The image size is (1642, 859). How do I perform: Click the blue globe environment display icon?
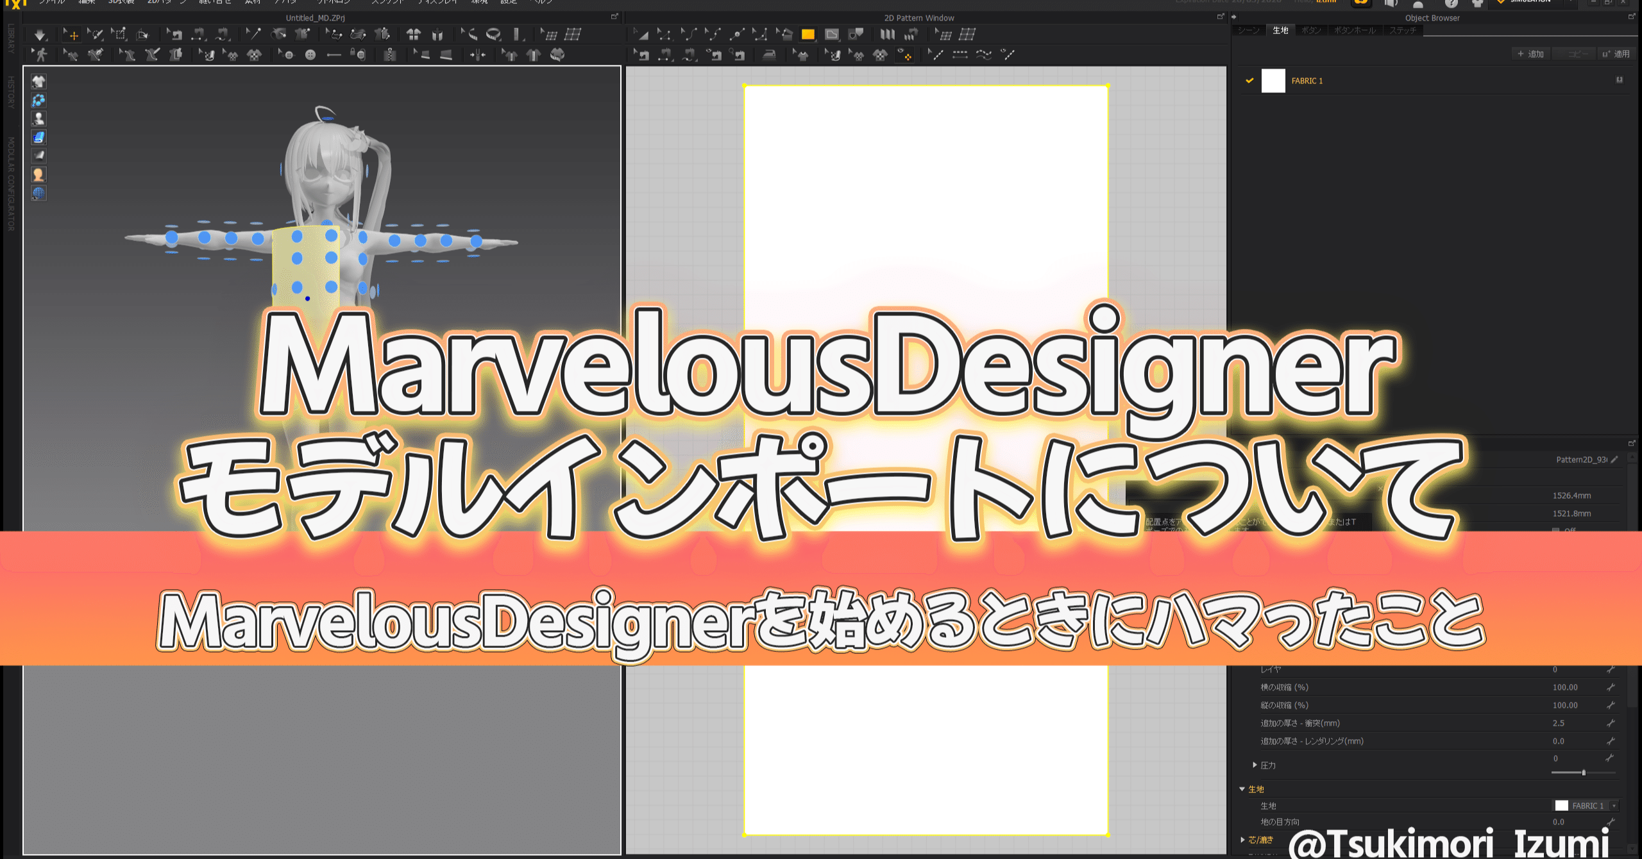click(x=39, y=193)
